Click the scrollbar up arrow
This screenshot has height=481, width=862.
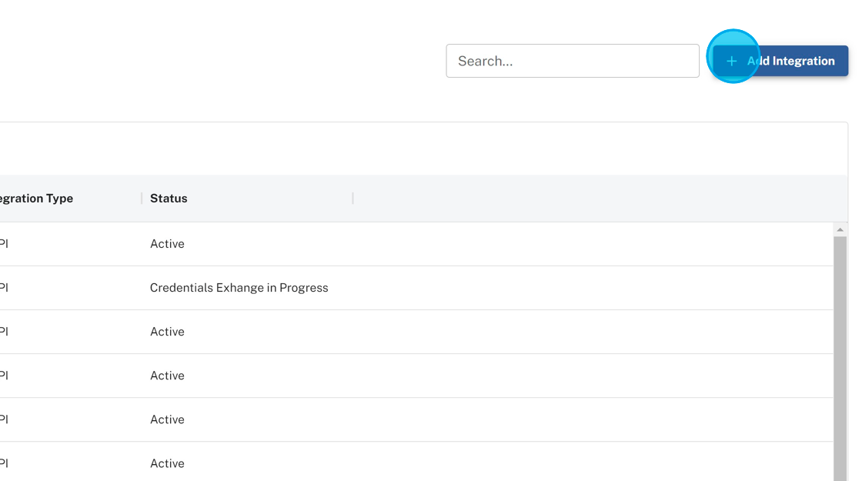[840, 230]
